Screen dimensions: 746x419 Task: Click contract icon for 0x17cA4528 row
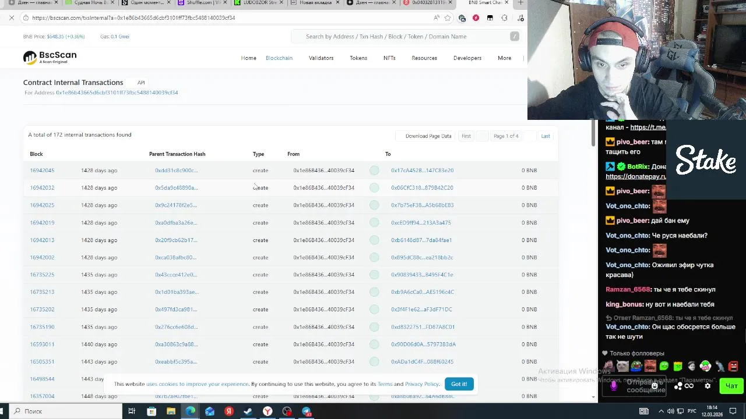(x=374, y=171)
